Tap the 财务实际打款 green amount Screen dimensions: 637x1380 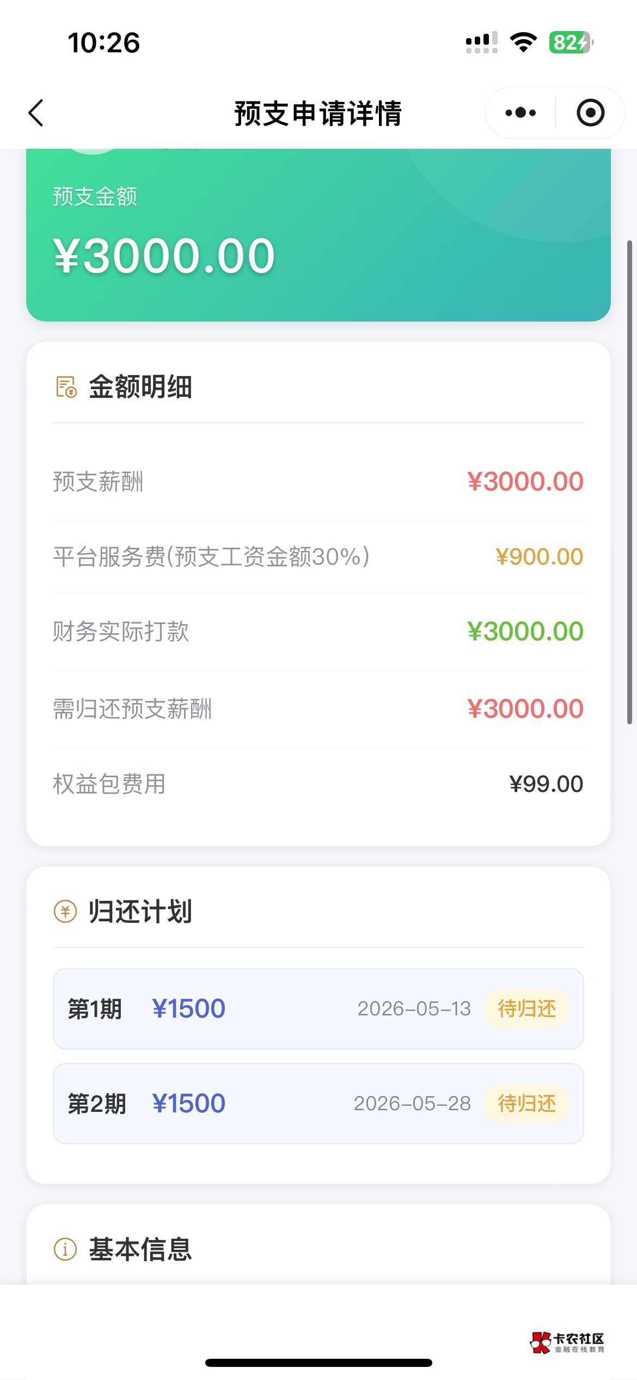click(x=525, y=631)
